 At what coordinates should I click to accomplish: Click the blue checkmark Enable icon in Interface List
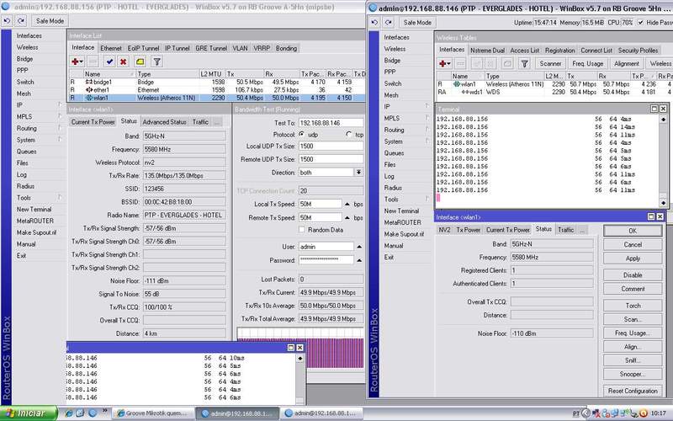109,61
